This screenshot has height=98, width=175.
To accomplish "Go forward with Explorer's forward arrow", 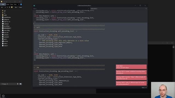I will pos(5,7).
